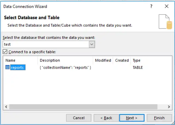Click the Finish button

[159, 118]
